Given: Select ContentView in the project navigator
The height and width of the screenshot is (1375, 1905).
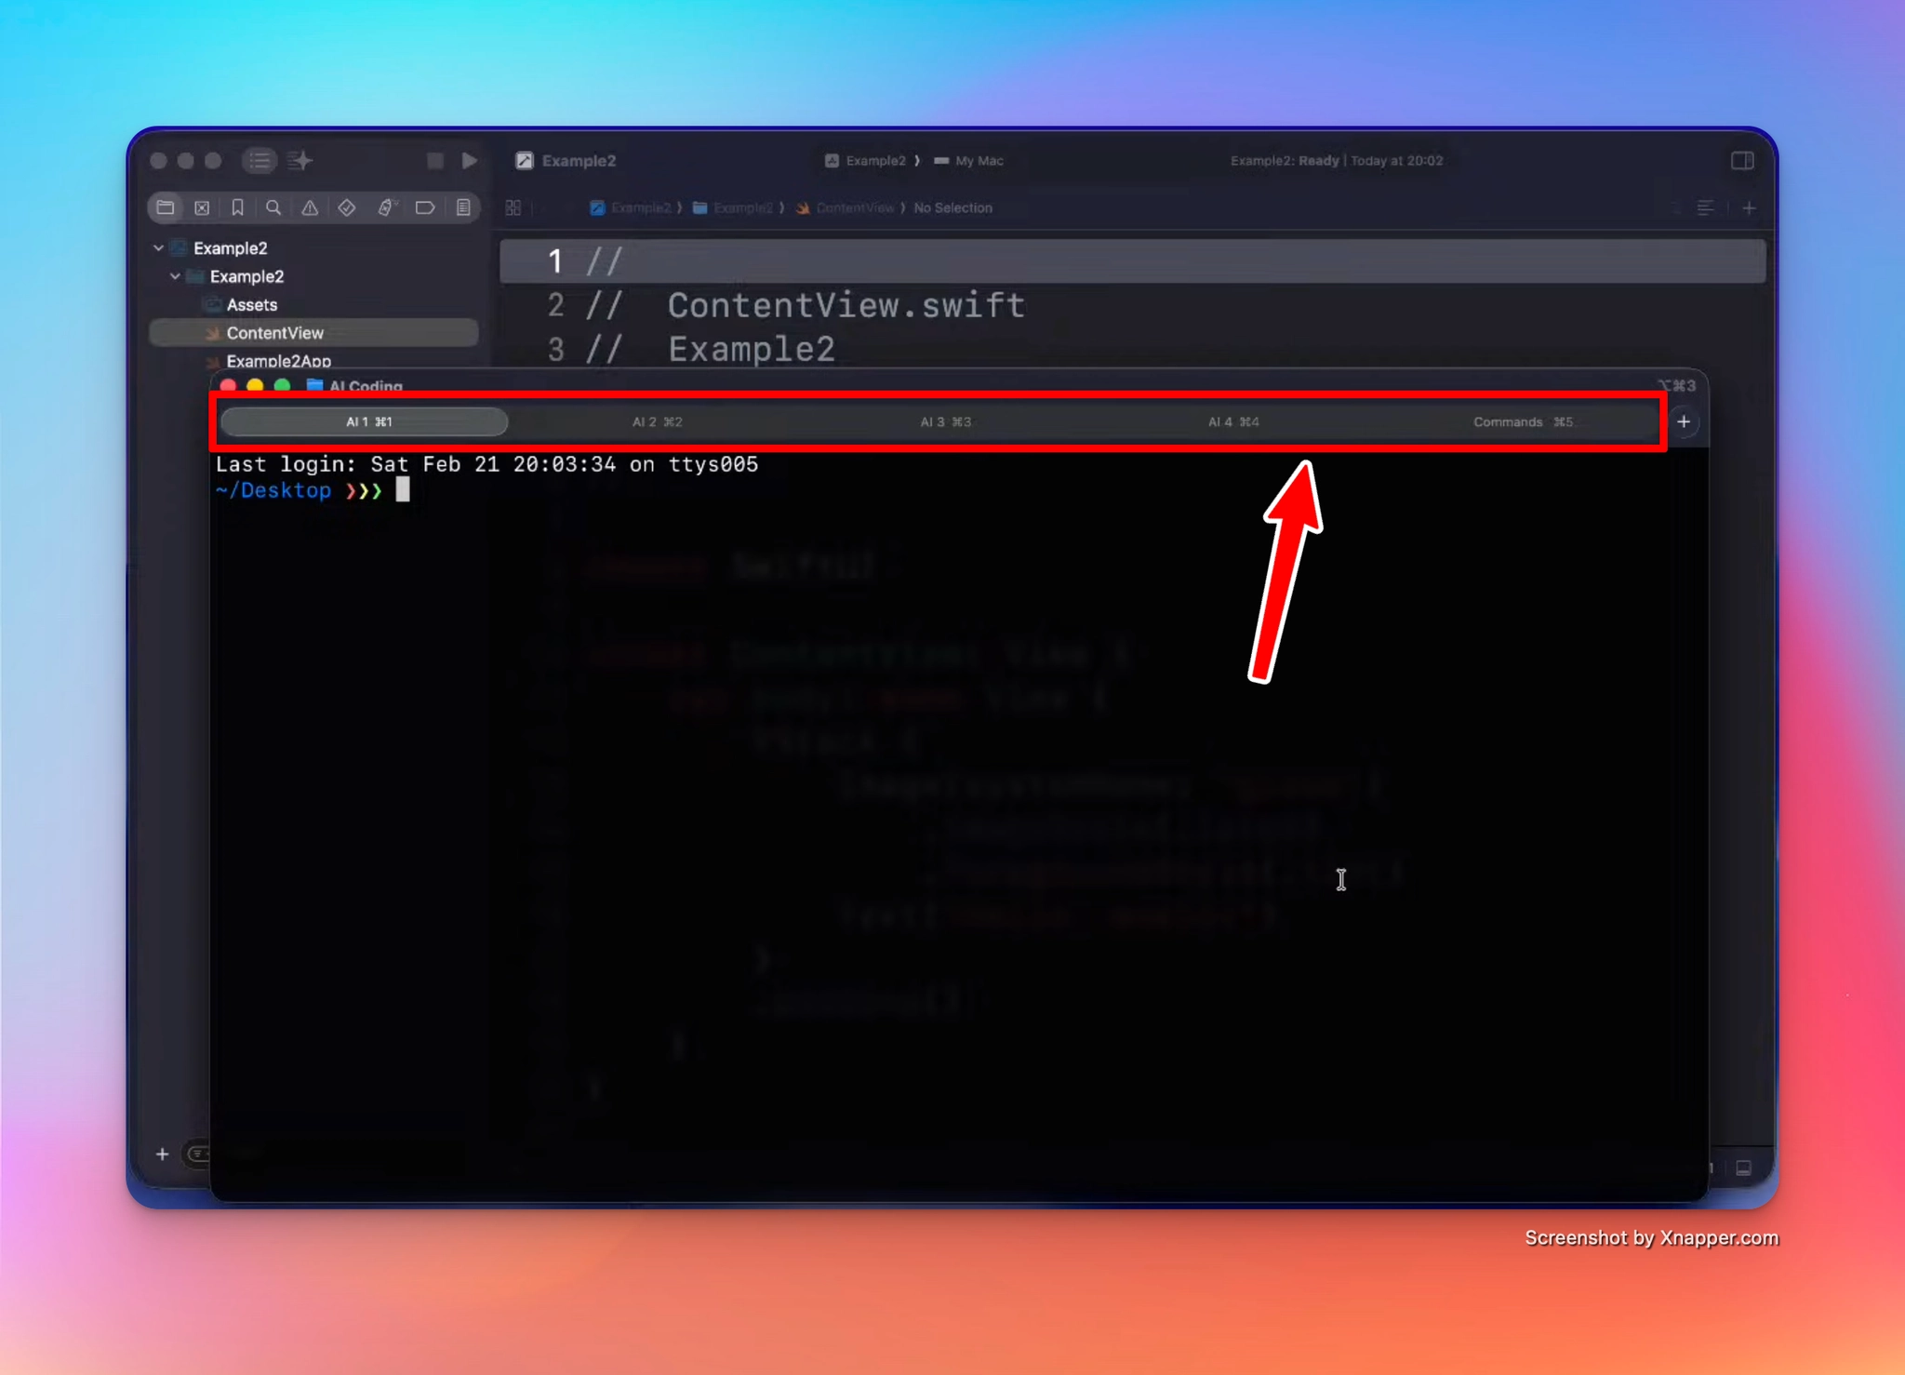Looking at the screenshot, I should tap(313, 332).
